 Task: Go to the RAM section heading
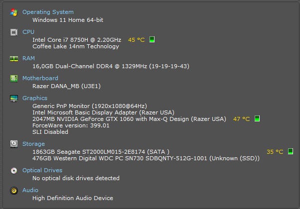click(x=28, y=58)
